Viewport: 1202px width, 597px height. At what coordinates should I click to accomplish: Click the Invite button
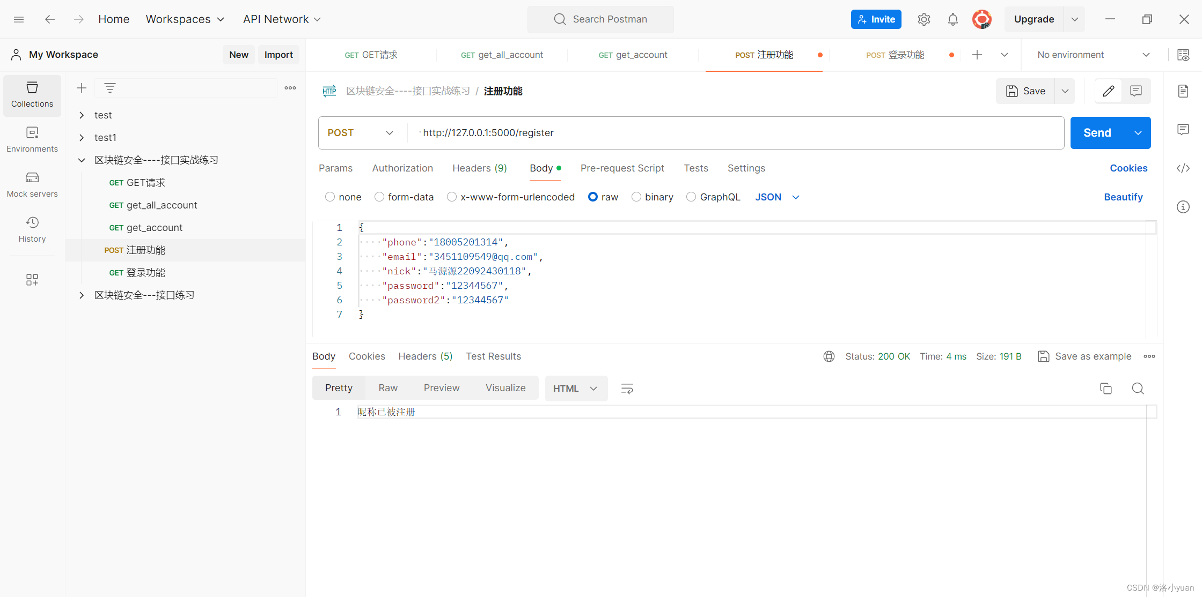coord(876,19)
